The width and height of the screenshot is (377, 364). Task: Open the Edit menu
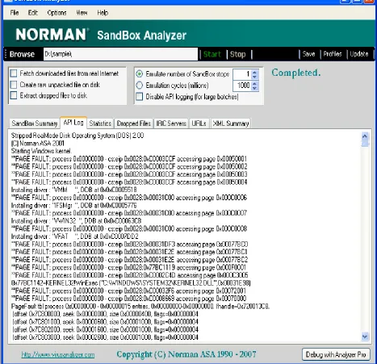pos(33,13)
